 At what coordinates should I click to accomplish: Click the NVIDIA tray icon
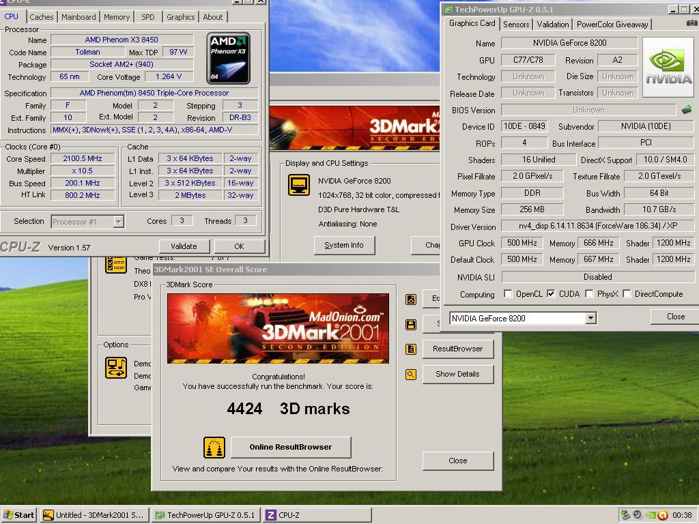pos(651,515)
